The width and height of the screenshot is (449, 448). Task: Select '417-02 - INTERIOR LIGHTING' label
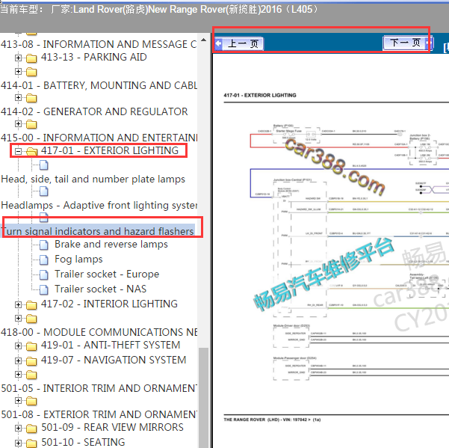click(109, 304)
